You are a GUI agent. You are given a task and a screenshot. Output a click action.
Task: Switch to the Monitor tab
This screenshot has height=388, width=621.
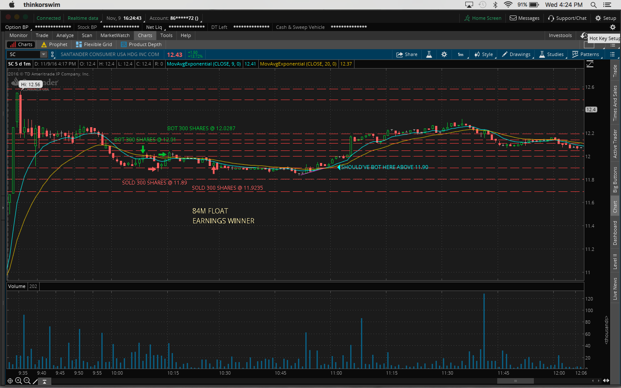coord(19,35)
